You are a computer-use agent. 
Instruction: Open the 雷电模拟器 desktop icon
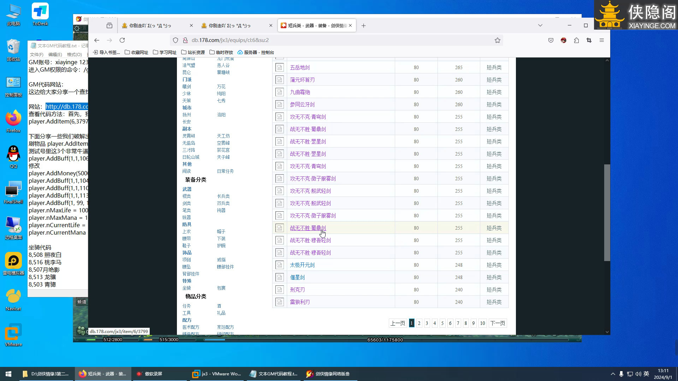click(13, 264)
